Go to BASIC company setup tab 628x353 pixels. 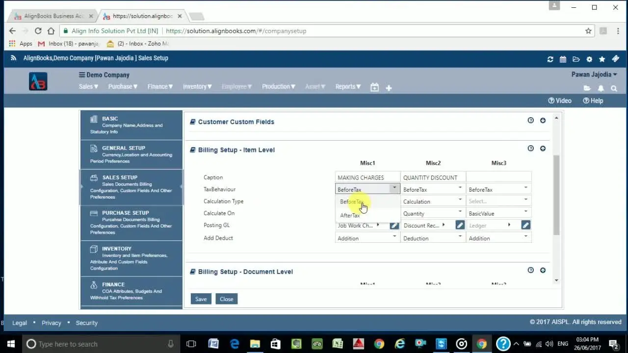(x=131, y=125)
